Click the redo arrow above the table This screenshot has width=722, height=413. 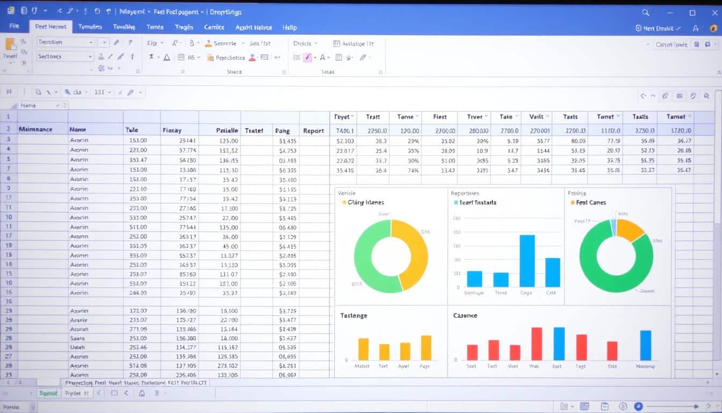point(653,96)
